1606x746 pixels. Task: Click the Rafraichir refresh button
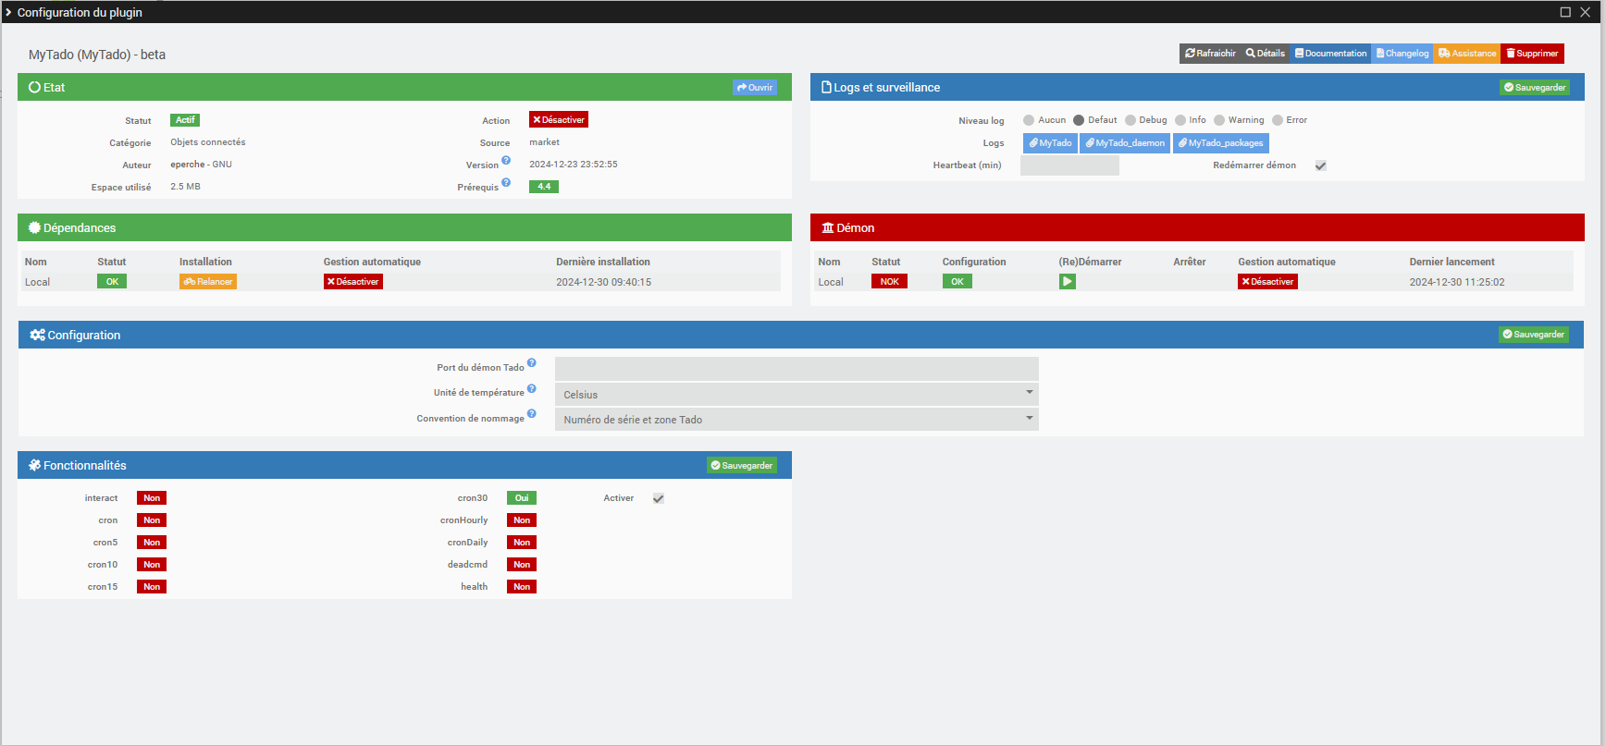[1210, 54]
